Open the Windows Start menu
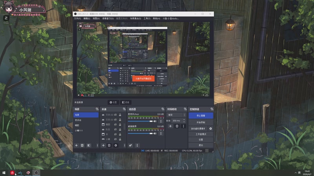 coord(4,173)
